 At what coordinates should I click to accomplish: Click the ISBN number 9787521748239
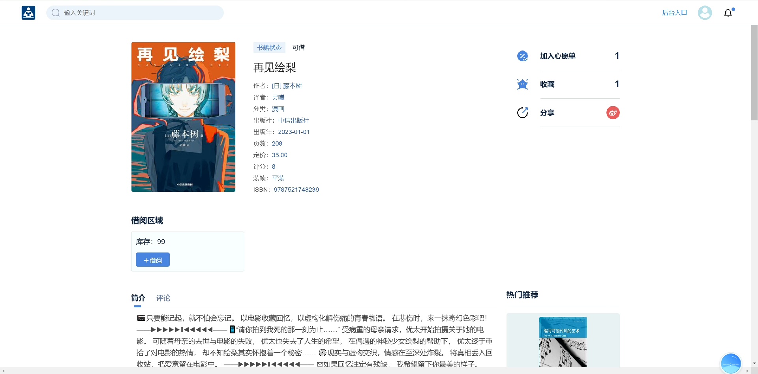(296, 190)
